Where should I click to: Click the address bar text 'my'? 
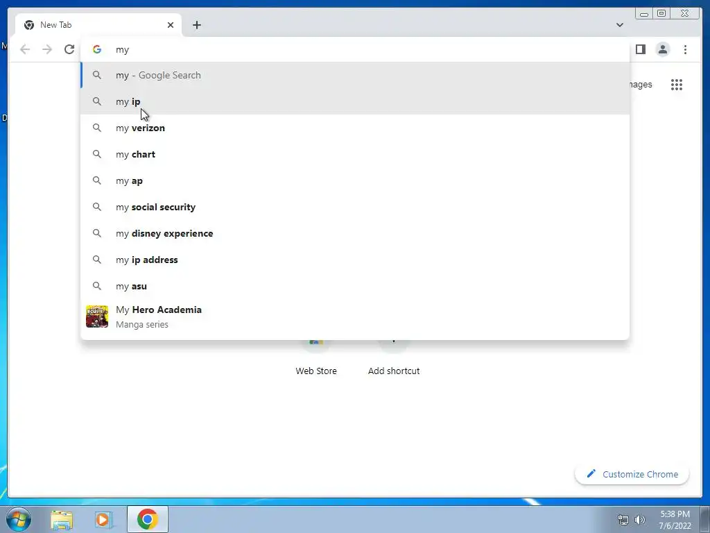122,50
